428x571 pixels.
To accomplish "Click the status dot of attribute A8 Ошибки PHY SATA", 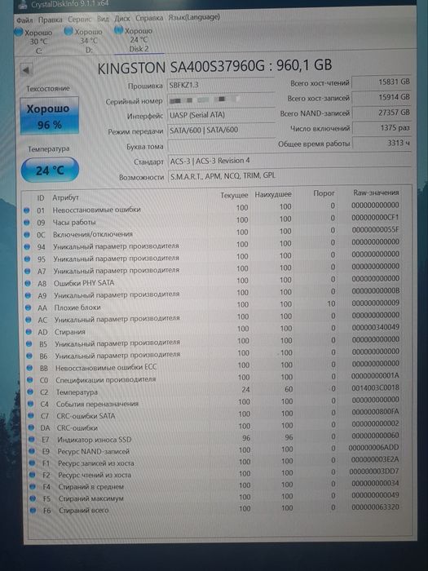I will coord(28,283).
